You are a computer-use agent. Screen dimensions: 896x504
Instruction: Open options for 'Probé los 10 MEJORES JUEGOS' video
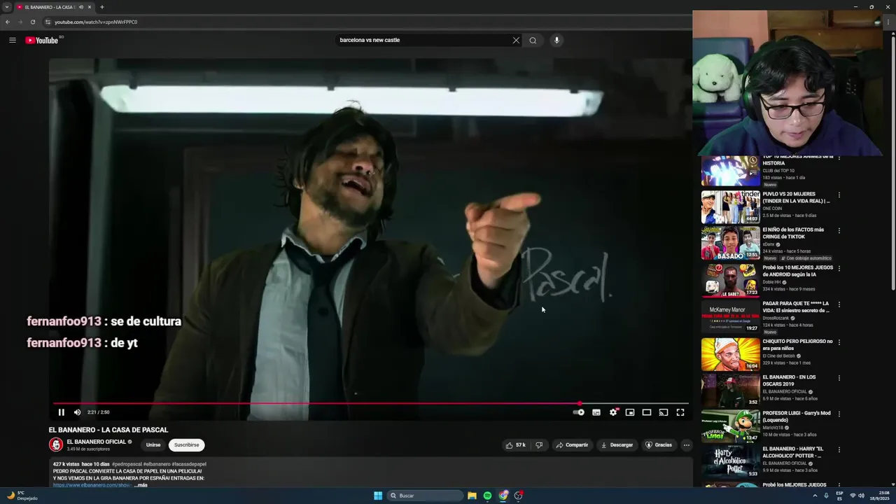(x=839, y=268)
